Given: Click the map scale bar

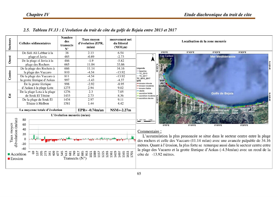Looking at the screenshot, I should coord(146,121).
